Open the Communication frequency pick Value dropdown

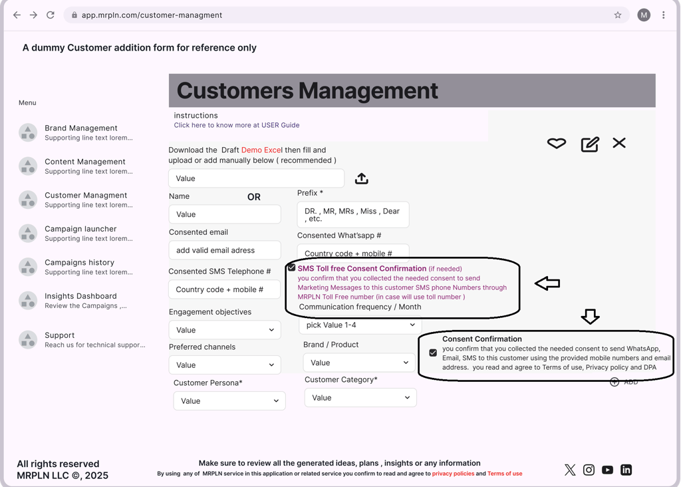360,325
